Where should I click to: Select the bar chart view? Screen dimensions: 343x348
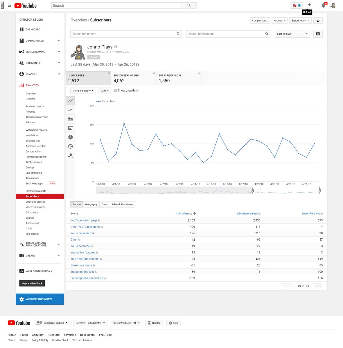coord(70,128)
